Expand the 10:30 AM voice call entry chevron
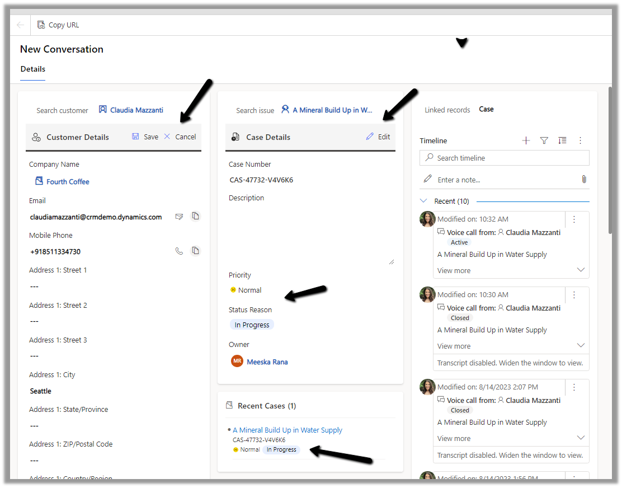The width and height of the screenshot is (622, 488). (581, 346)
